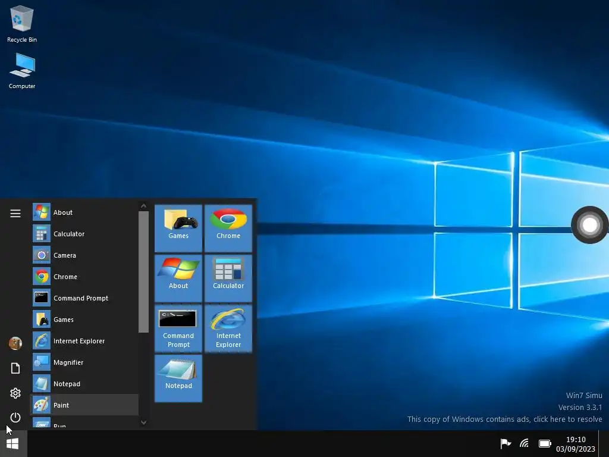Launch Internet Explorer from app list
The height and width of the screenshot is (457, 609).
(x=84, y=340)
